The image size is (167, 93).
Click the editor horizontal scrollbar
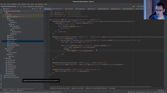pyautogui.click(x=100, y=87)
